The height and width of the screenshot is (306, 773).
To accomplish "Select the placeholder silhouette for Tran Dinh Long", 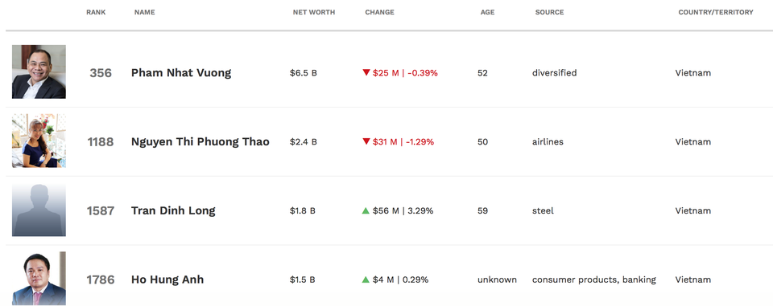I will pos(39,210).
